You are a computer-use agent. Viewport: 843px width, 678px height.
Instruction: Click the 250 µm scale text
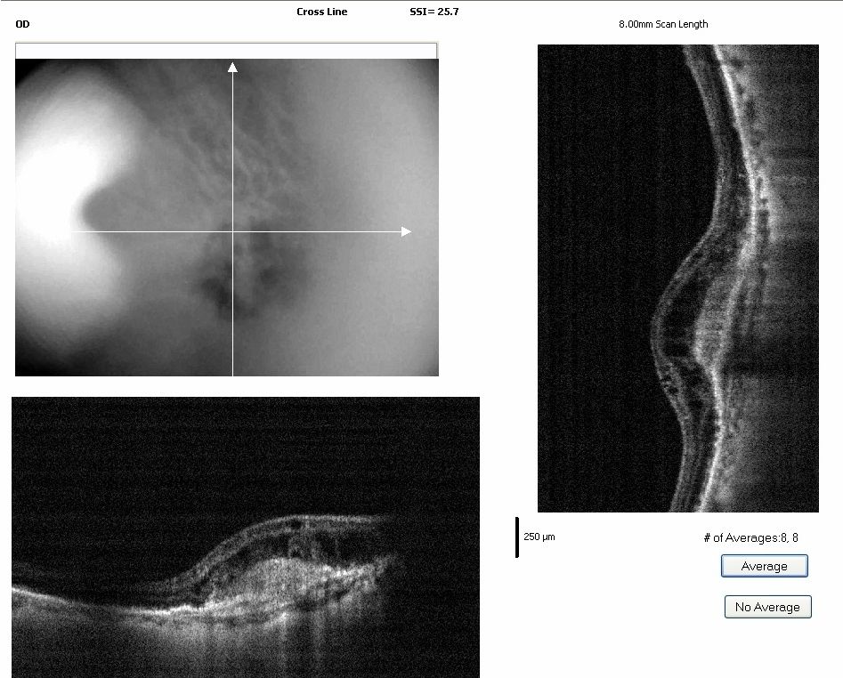click(x=539, y=537)
